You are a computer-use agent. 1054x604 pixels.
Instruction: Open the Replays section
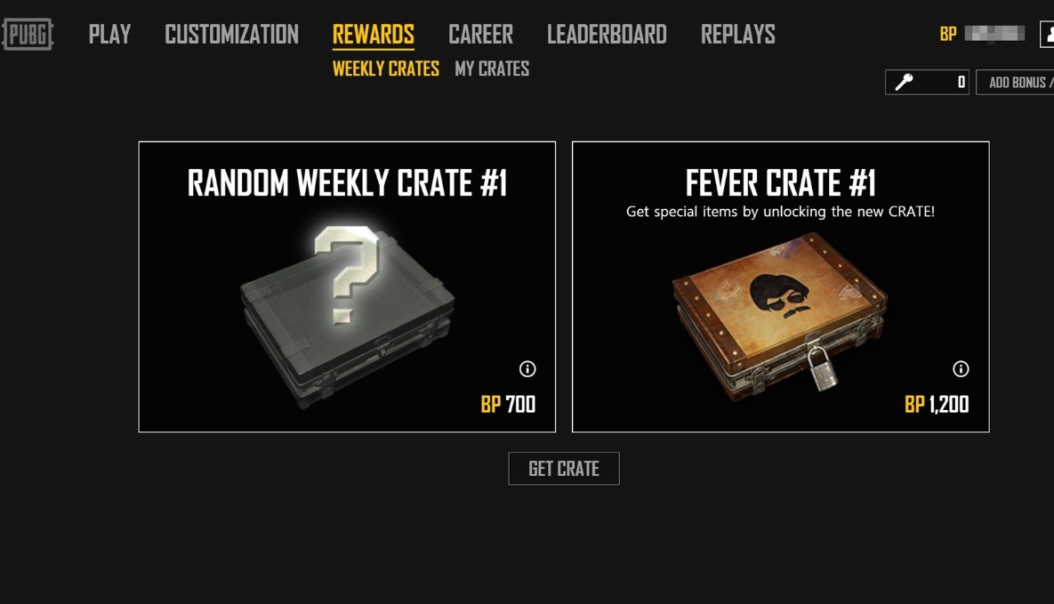coord(738,35)
